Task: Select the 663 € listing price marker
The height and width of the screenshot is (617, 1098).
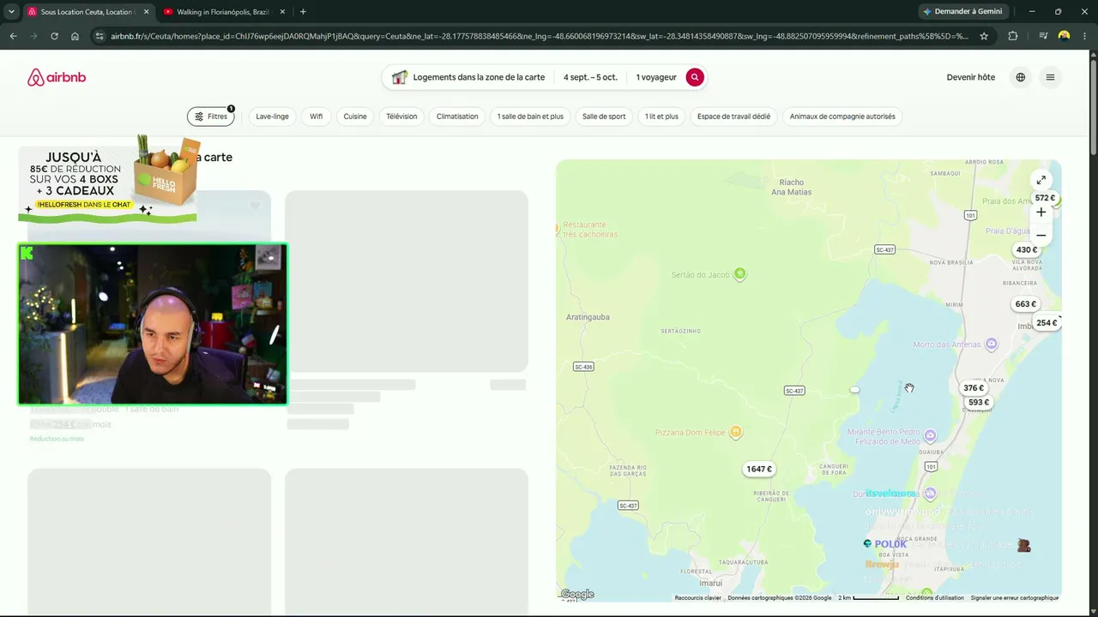Action: pyautogui.click(x=1026, y=304)
